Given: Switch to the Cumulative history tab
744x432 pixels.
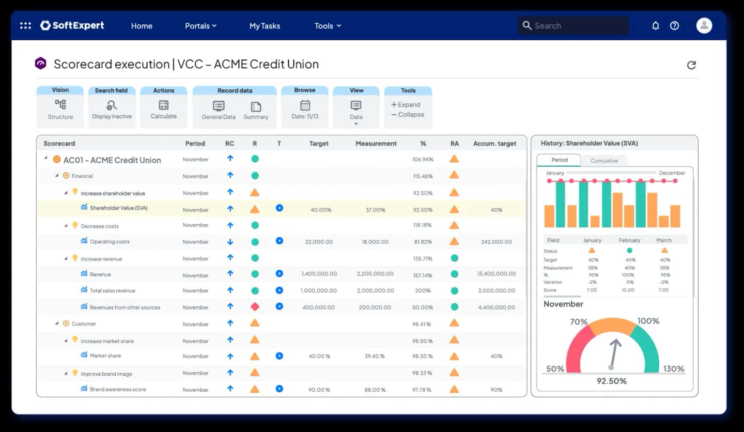Looking at the screenshot, I should click(x=604, y=161).
